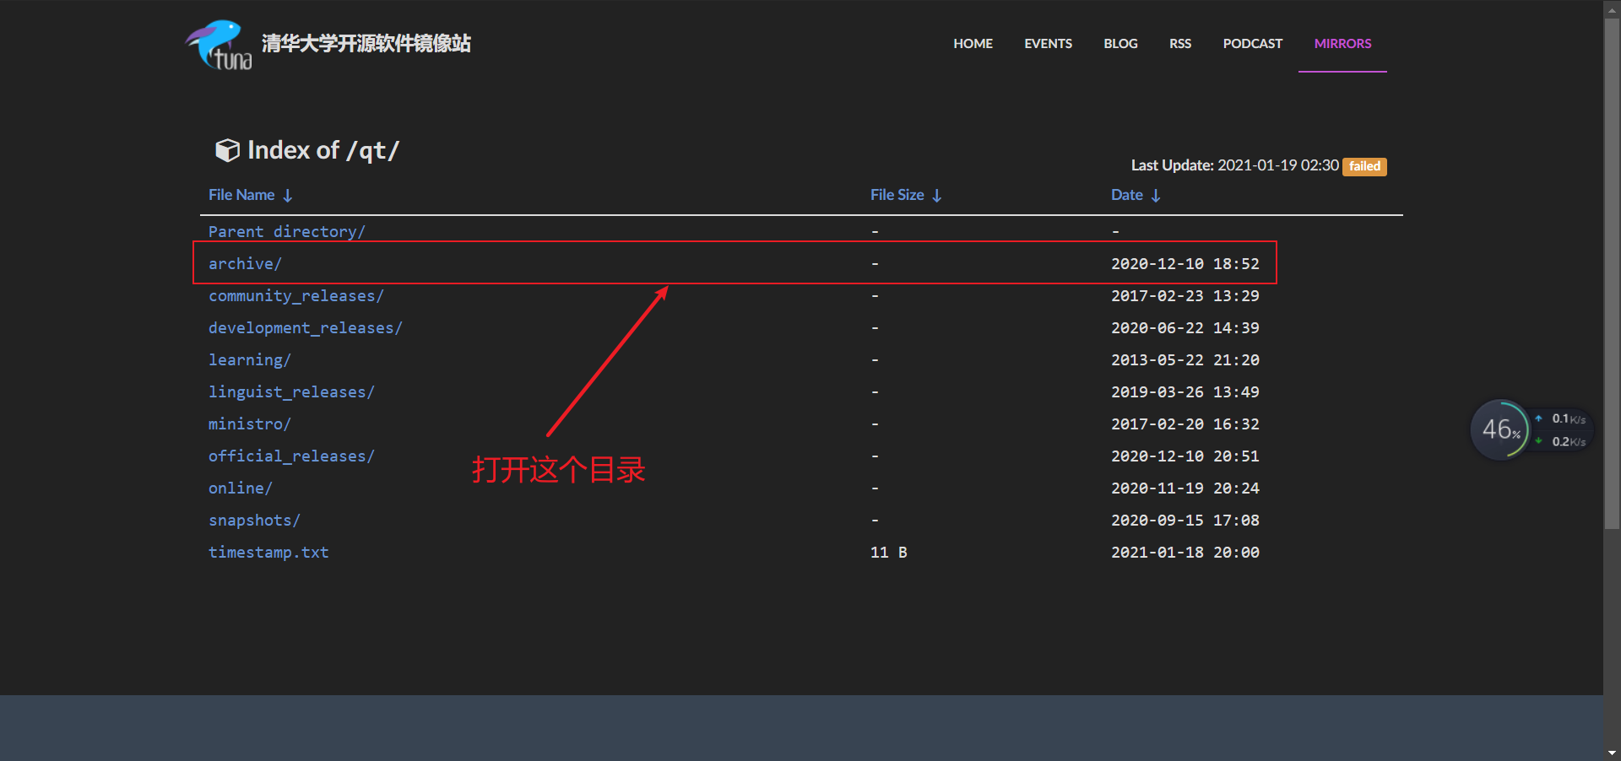Open the HOME navigation item
This screenshot has height=761, width=1621.
click(x=973, y=43)
